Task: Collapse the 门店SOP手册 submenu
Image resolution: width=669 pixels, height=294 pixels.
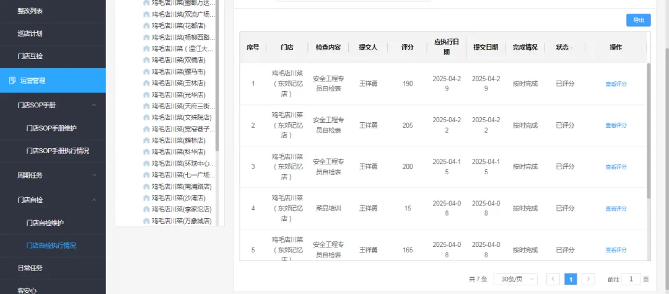Action: pyautogui.click(x=94, y=105)
